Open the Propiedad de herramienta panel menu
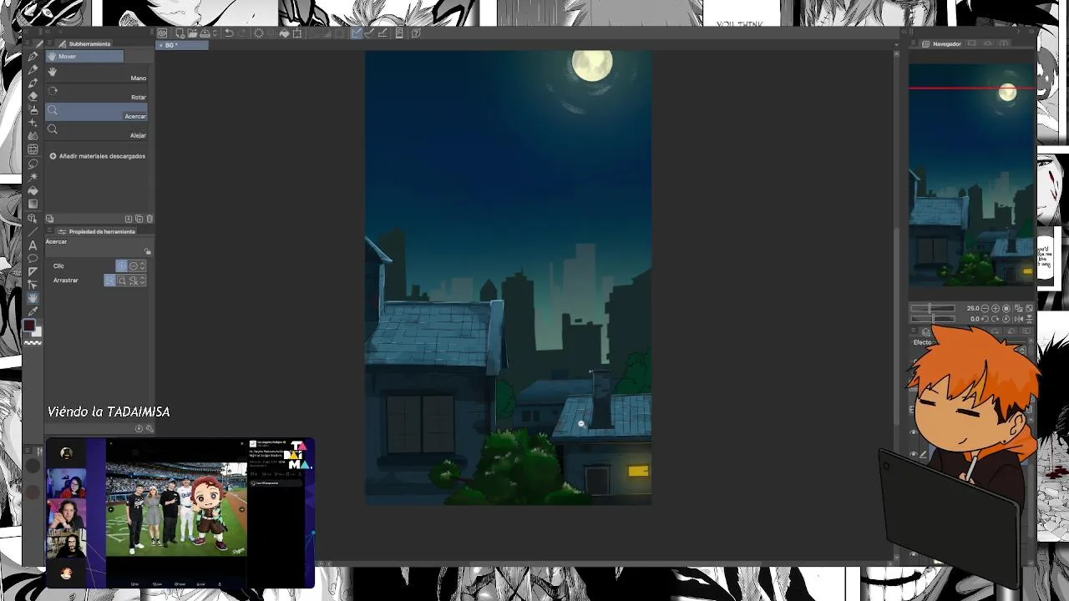This screenshot has width=1069, height=601. 51,231
